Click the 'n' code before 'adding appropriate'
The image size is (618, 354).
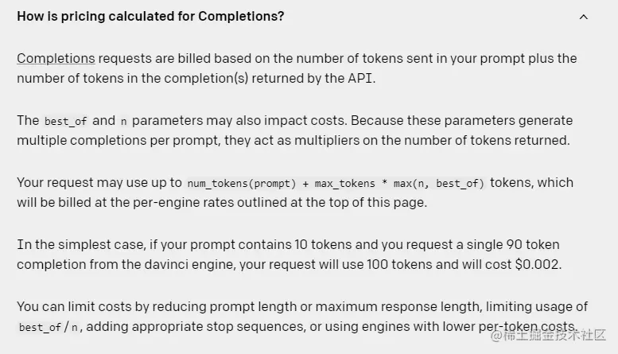74,328
